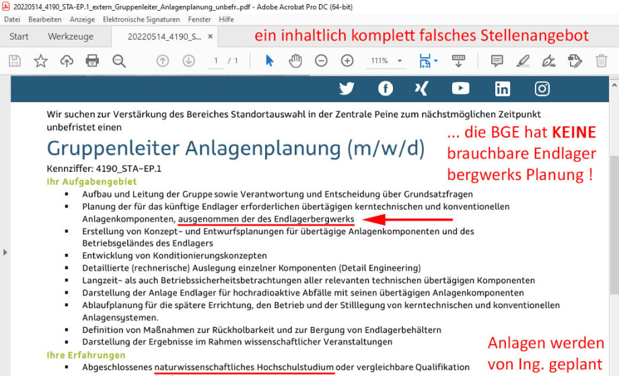Open the Datei menu
Image resolution: width=619 pixels, height=376 pixels.
pos(12,19)
